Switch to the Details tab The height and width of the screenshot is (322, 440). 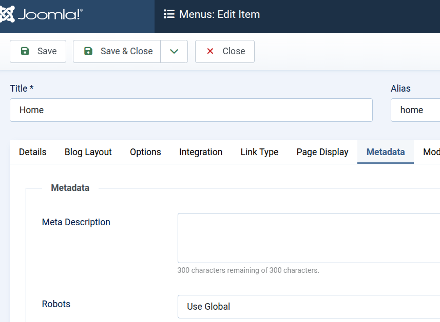coord(32,152)
